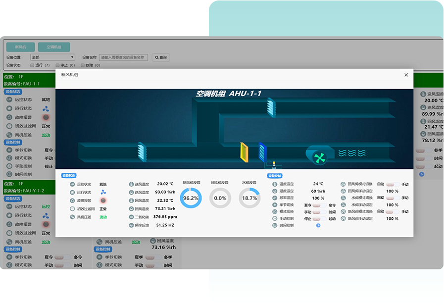Click the 新风阀手动设定 icon
Viewport: 444px width, 306px height.
point(343,219)
